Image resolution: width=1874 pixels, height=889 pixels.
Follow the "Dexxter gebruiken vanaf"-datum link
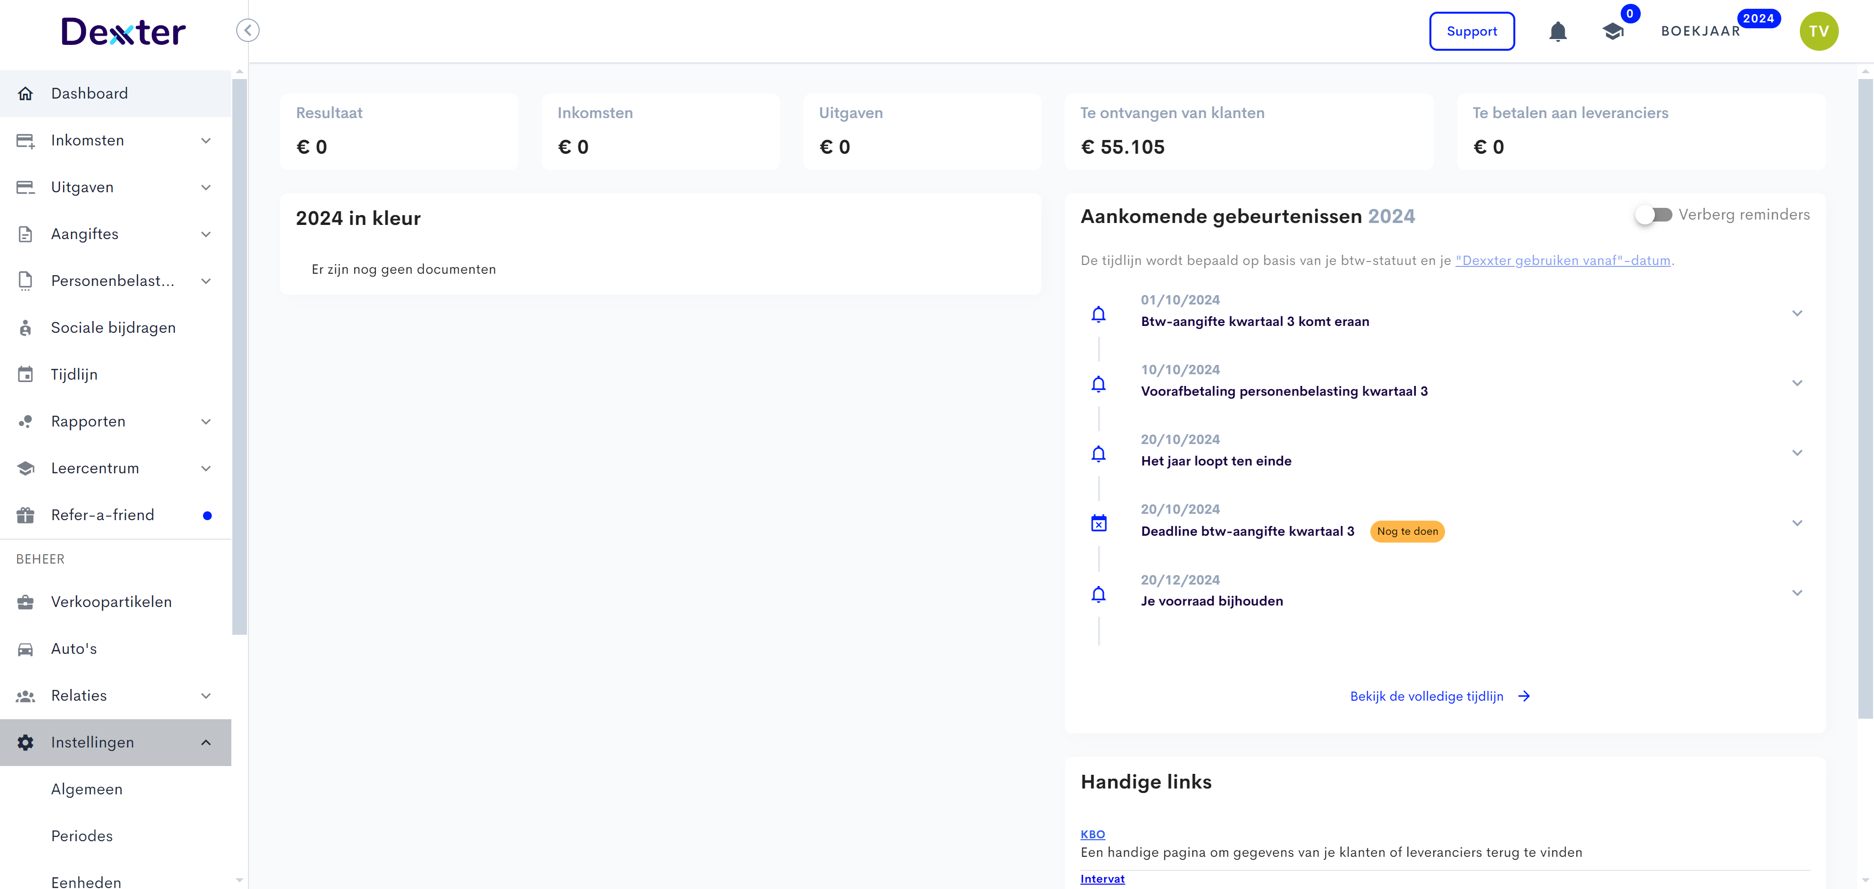(x=1563, y=261)
